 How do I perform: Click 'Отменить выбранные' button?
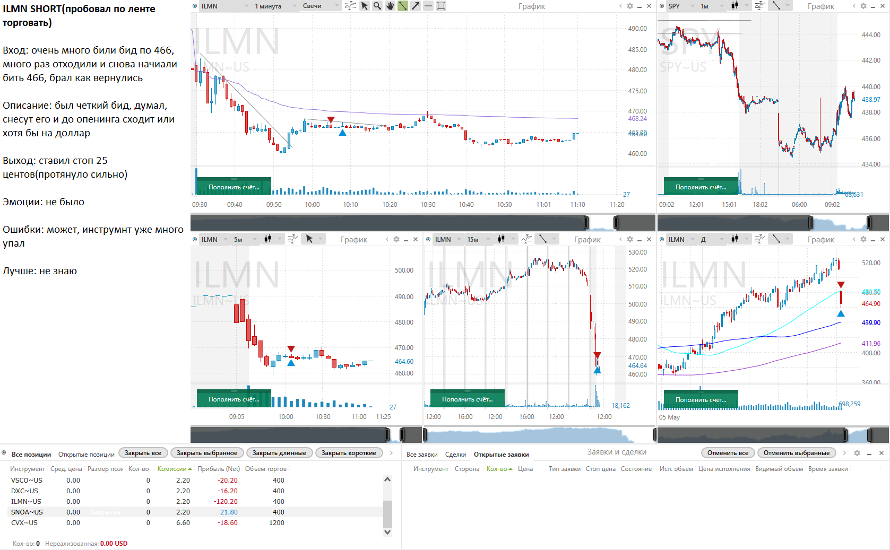[x=796, y=453]
